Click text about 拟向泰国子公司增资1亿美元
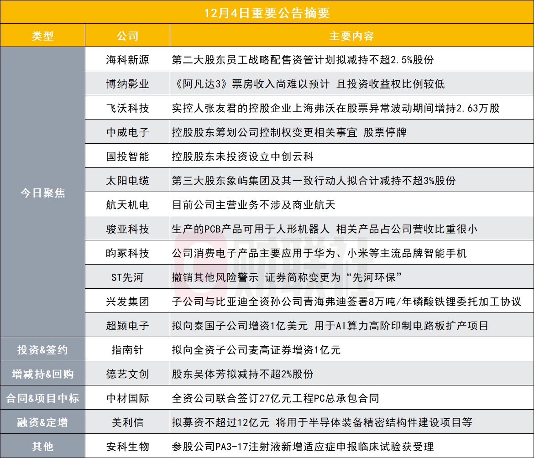The image size is (534, 458). pyautogui.click(x=330, y=326)
